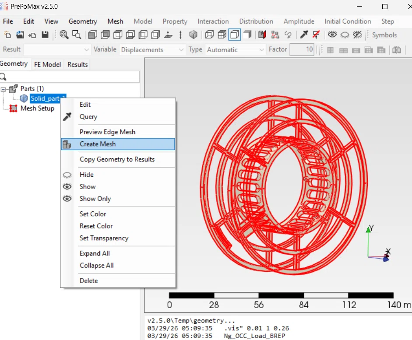Enable element edges display mode
Viewport: 412px width, 340px height.
[x=222, y=35]
